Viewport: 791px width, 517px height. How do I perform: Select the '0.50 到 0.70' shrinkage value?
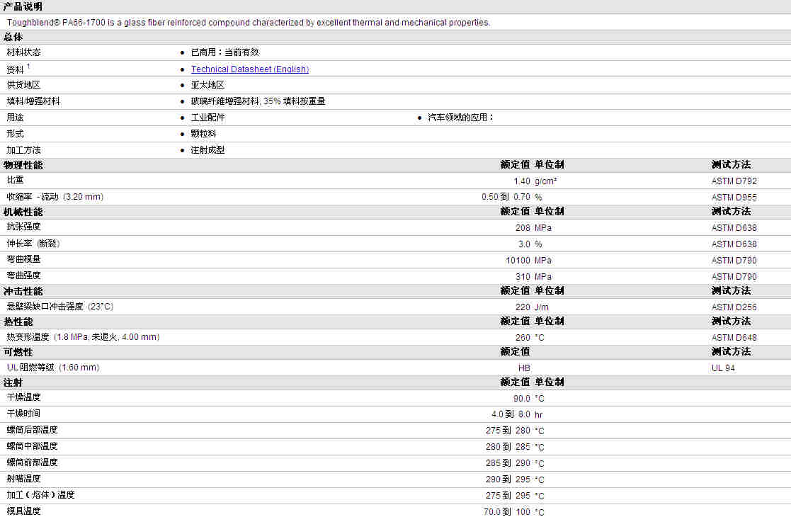click(x=506, y=197)
